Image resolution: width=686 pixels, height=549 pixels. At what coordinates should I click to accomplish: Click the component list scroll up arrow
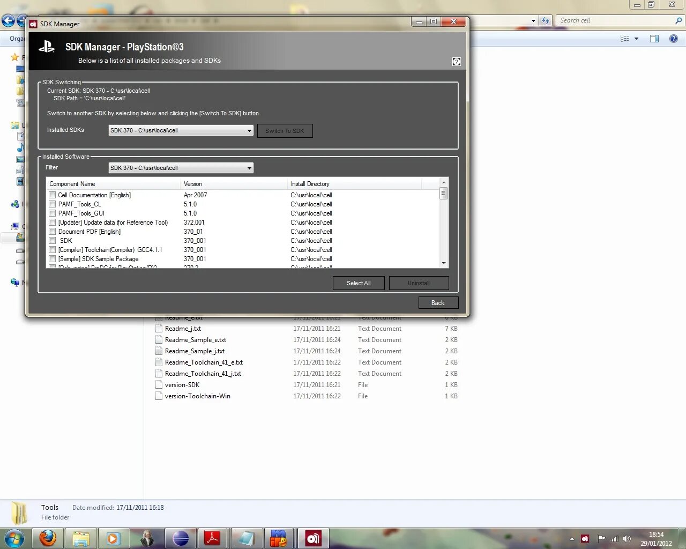click(443, 182)
